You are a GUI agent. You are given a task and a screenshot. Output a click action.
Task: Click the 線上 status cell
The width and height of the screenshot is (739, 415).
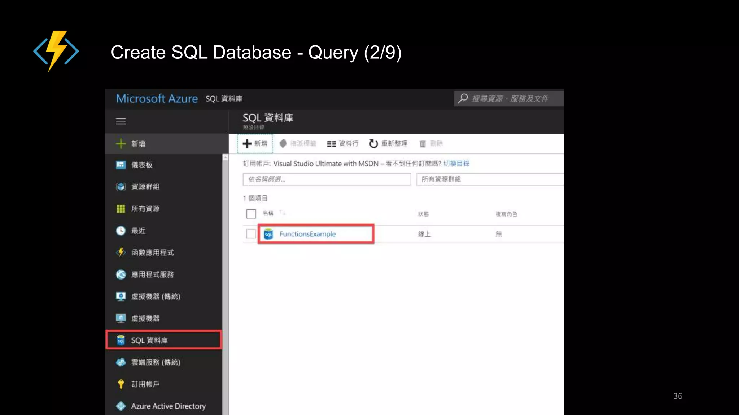tap(424, 234)
